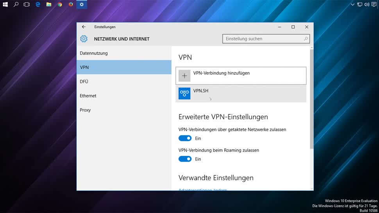Image resolution: width=379 pixels, height=213 pixels.
Task: Open volume tray icon
Action: pos(366,4)
